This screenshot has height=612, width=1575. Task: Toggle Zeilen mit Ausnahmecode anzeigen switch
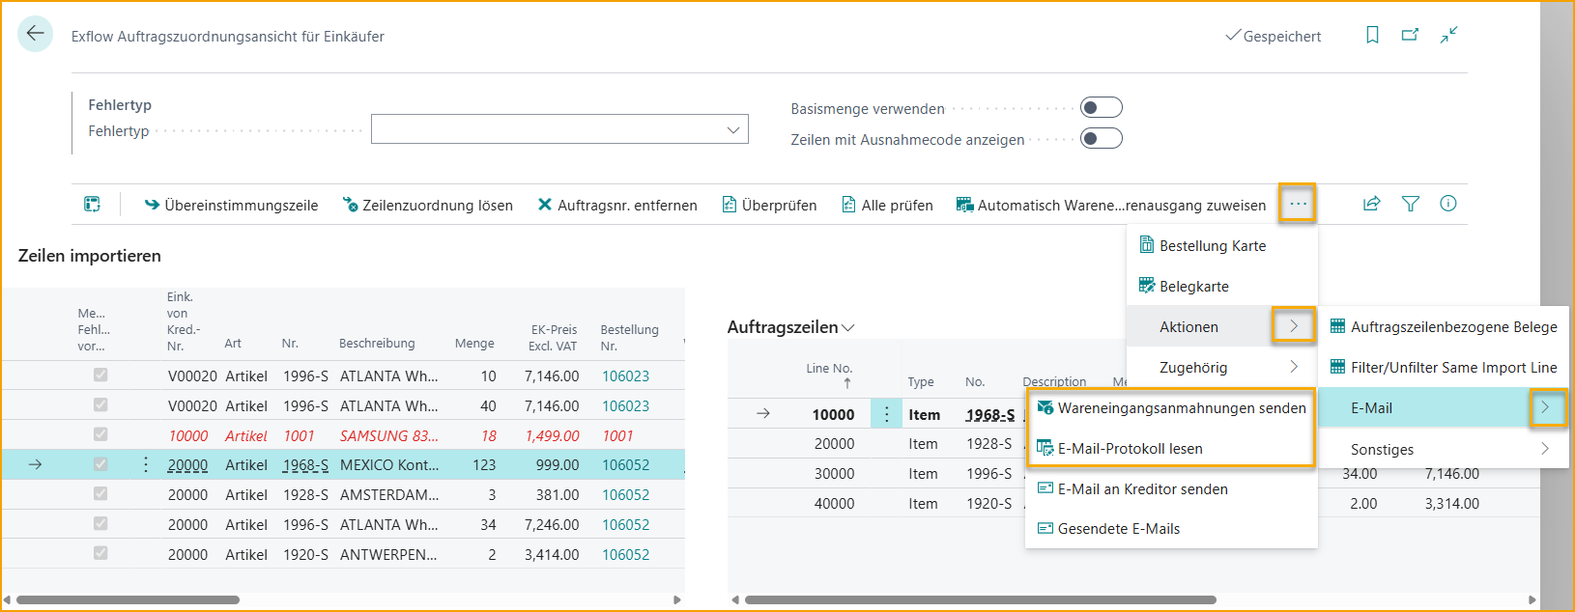[x=1101, y=139]
